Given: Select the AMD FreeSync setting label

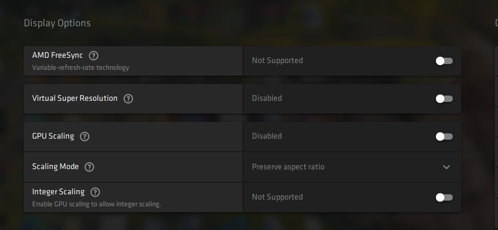Looking at the screenshot, I should (x=57, y=55).
